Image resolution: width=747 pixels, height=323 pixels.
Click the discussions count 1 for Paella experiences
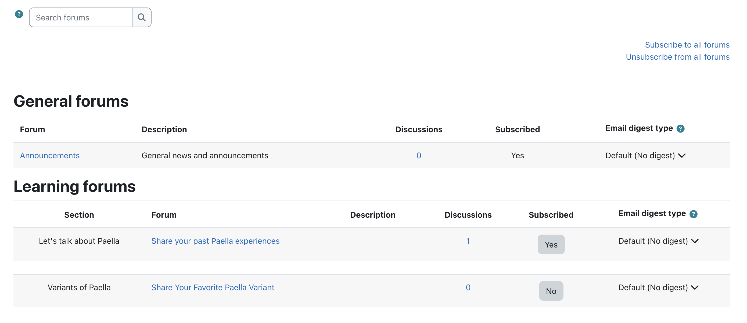(x=468, y=241)
